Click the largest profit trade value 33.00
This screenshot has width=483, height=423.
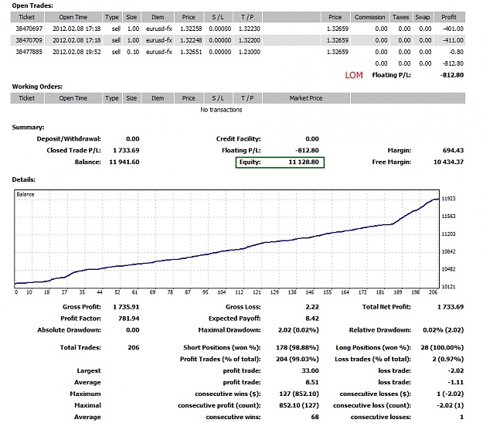pyautogui.click(x=310, y=370)
